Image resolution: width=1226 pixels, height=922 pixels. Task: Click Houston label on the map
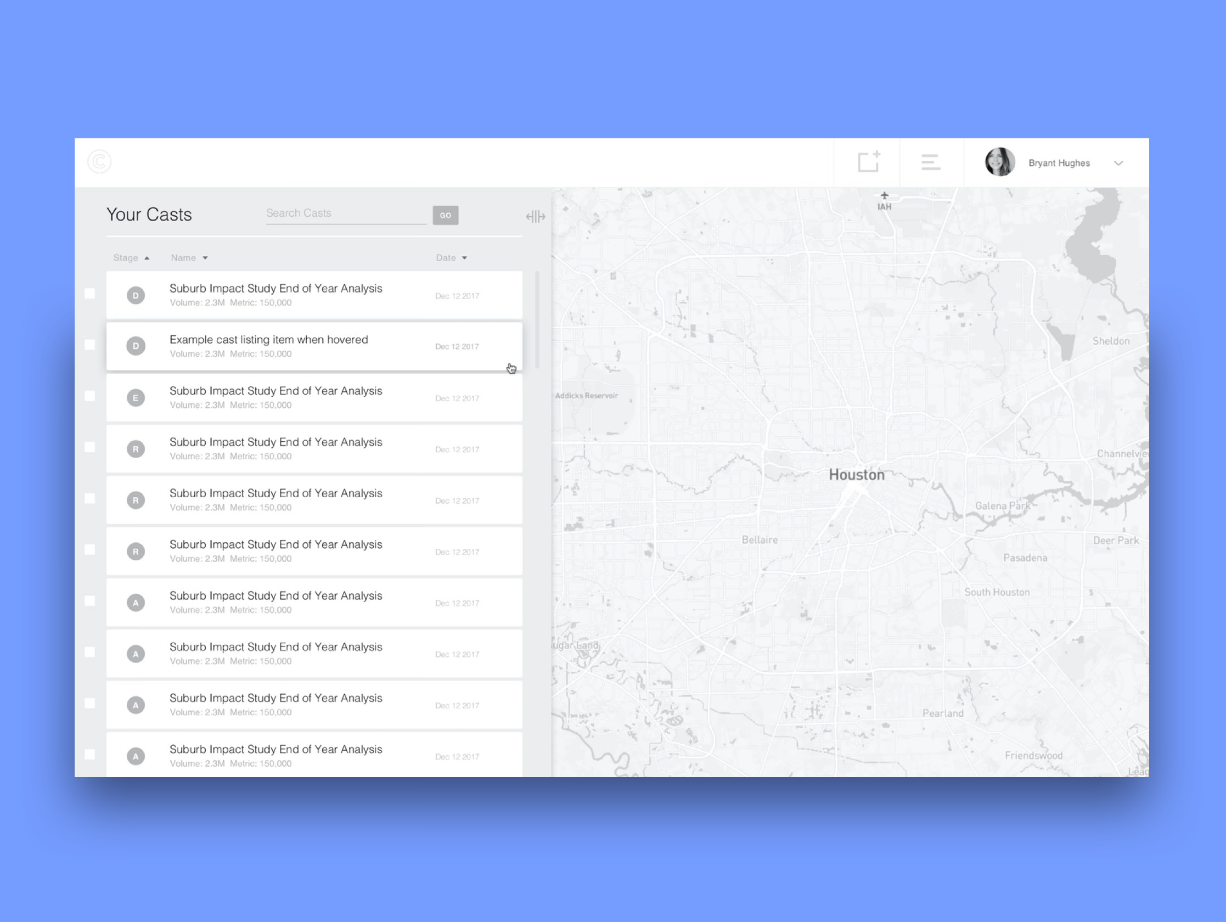tap(856, 475)
